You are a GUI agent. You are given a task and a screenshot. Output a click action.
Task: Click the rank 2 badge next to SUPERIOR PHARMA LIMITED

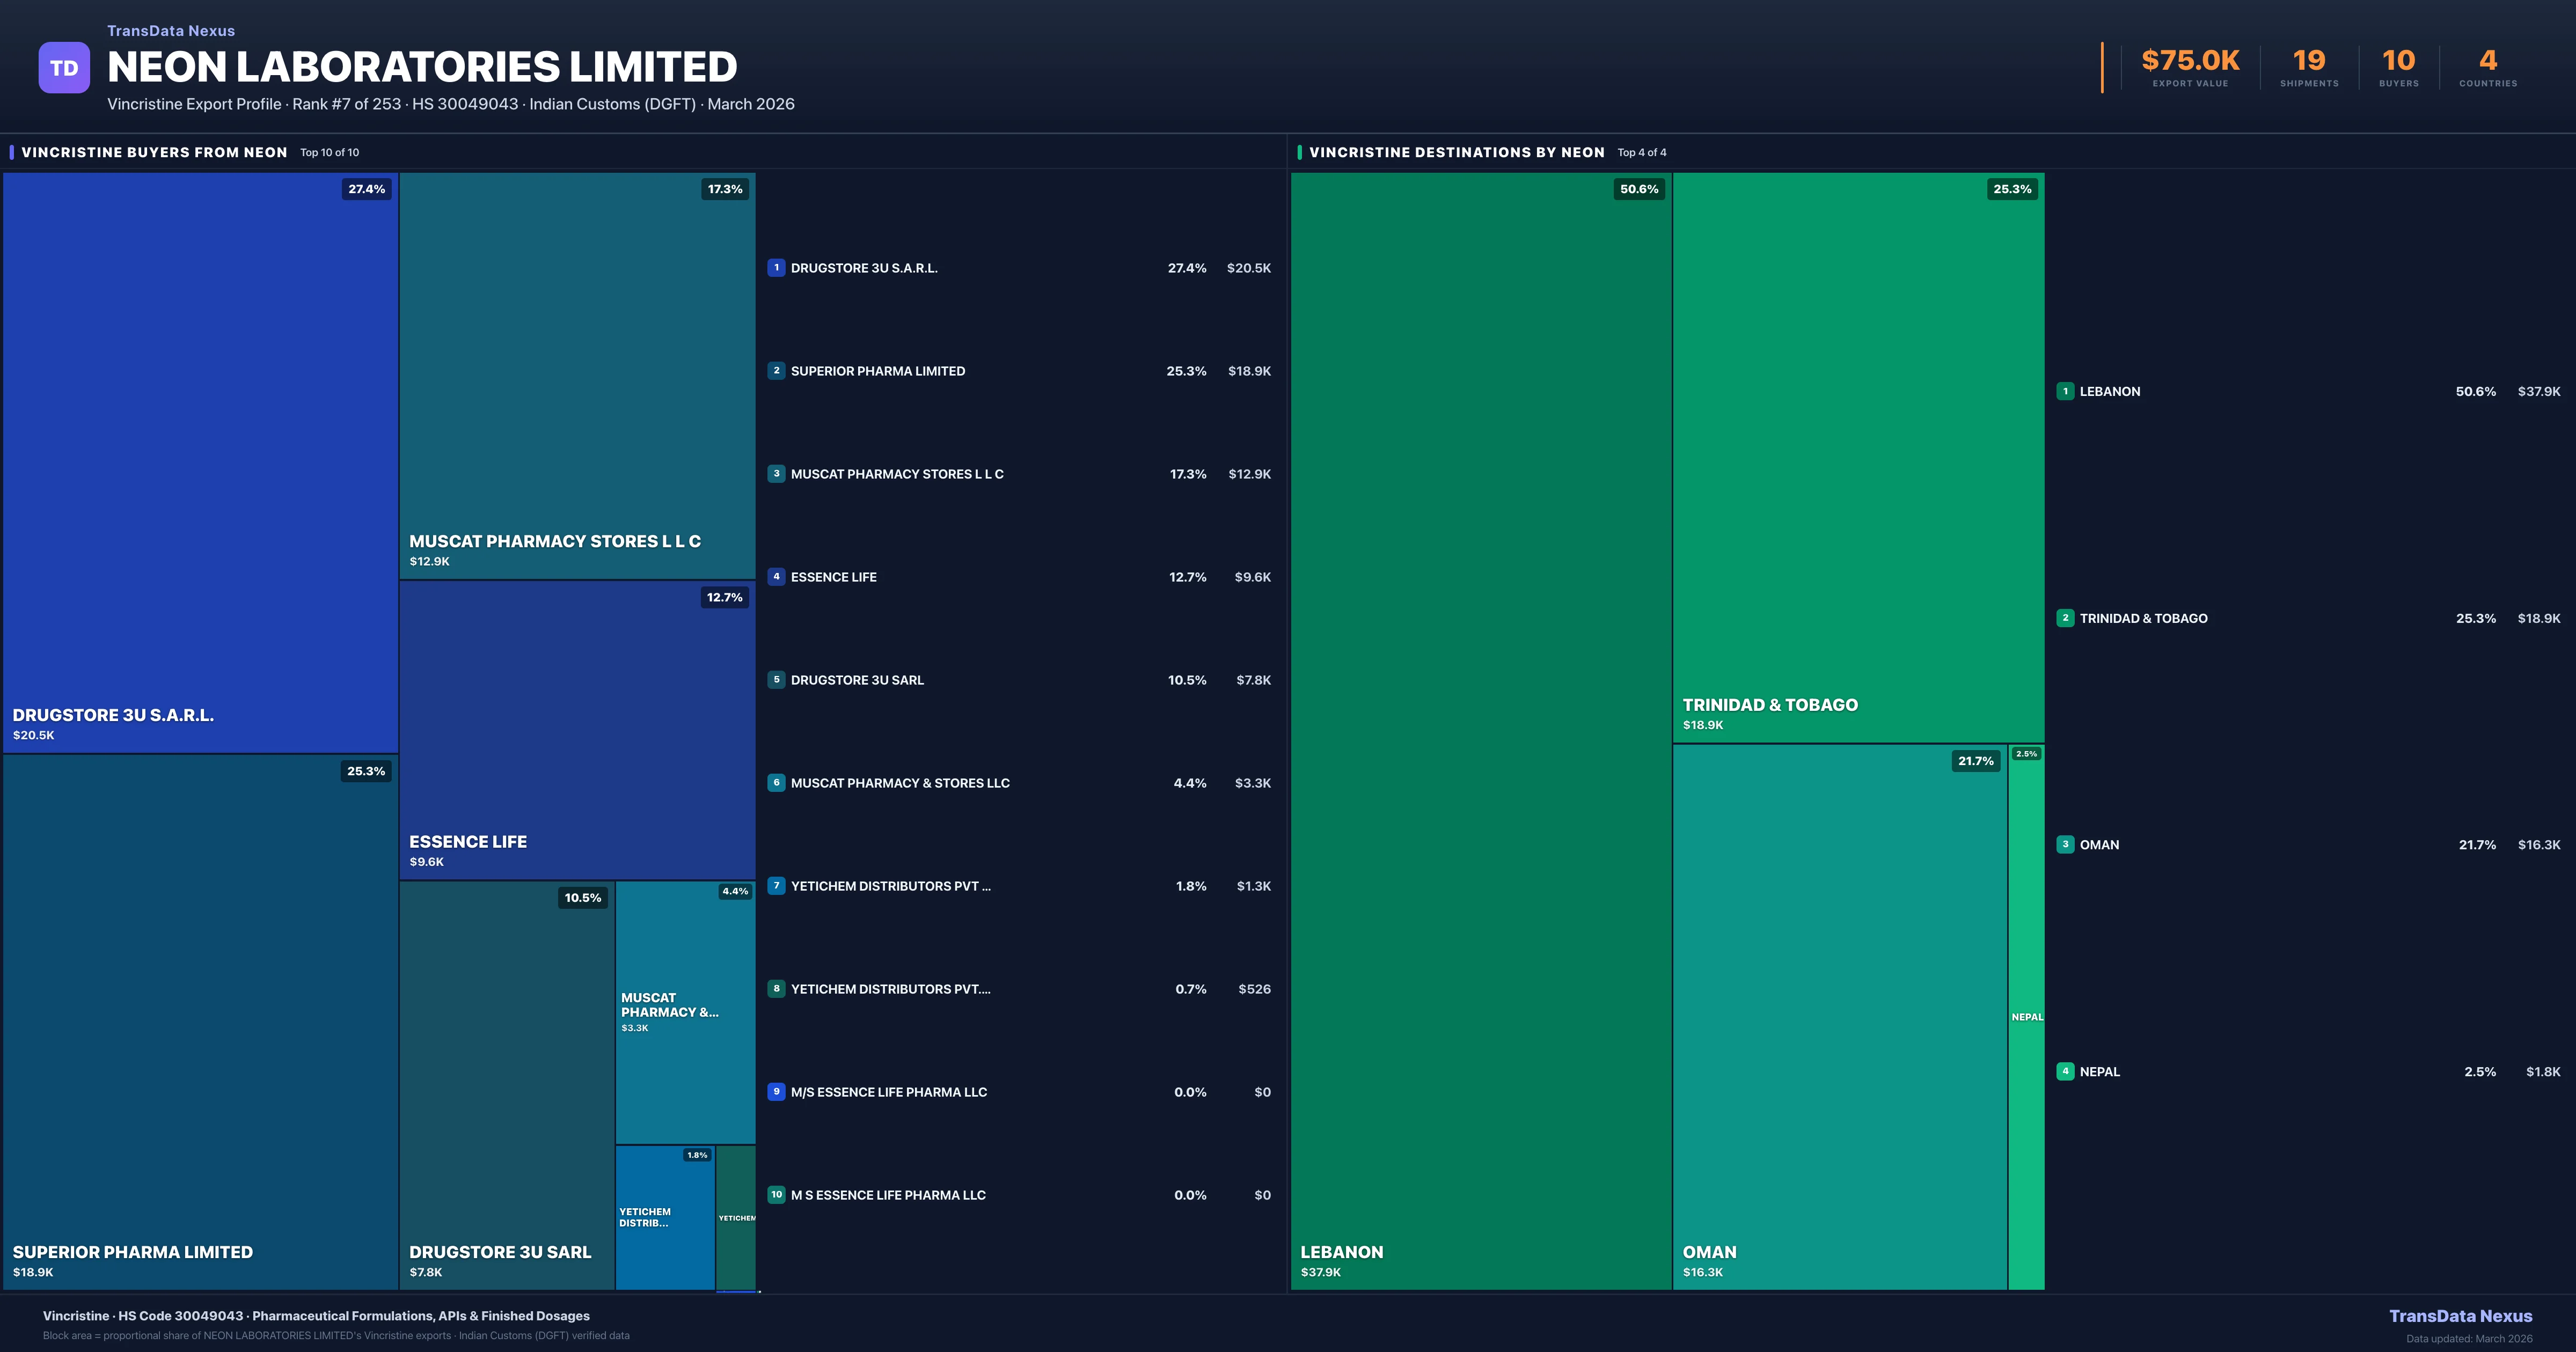(x=777, y=370)
